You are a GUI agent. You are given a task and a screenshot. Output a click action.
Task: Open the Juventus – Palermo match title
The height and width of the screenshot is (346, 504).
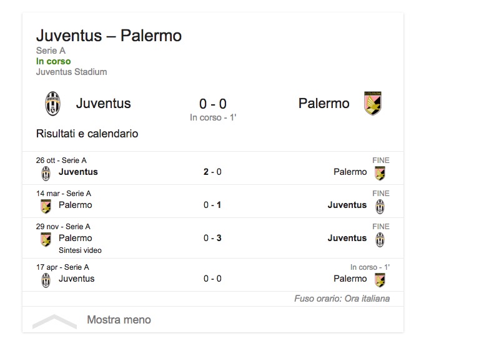point(109,36)
